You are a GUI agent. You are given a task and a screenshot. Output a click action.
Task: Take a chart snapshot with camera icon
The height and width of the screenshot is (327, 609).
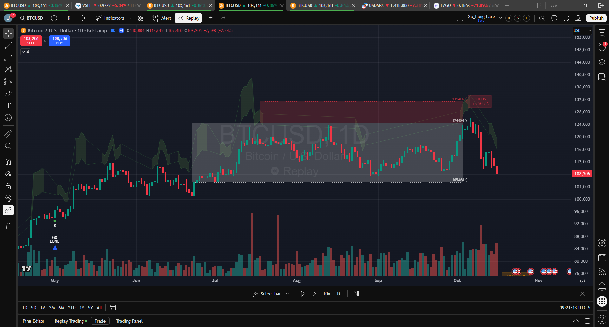[x=578, y=18]
